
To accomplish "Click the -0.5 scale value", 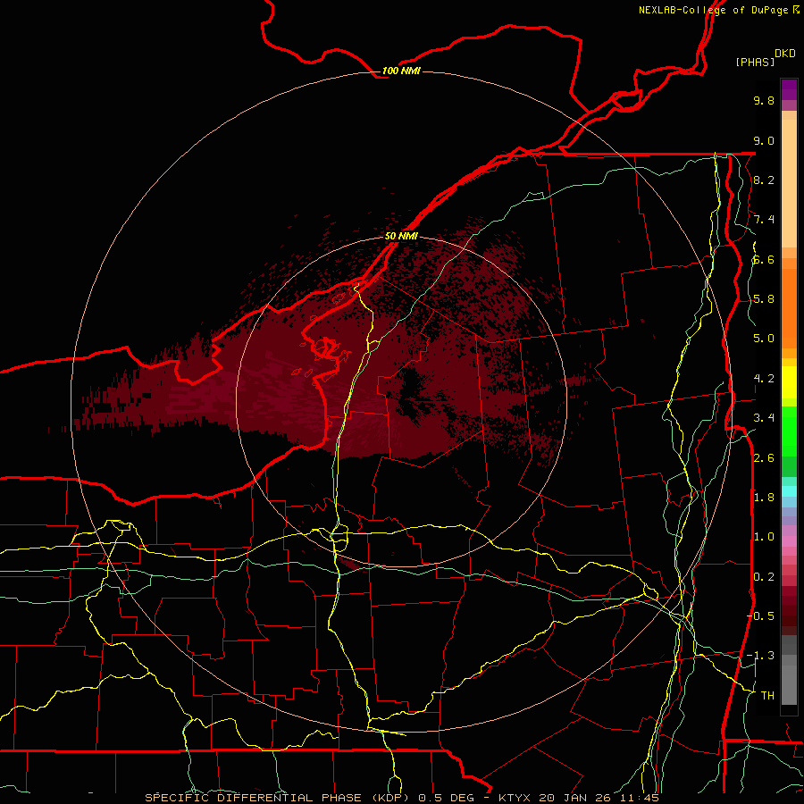I will pos(760,616).
